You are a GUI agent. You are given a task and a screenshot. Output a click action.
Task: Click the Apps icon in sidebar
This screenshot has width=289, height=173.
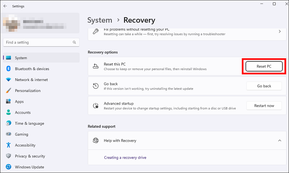coord(9,101)
